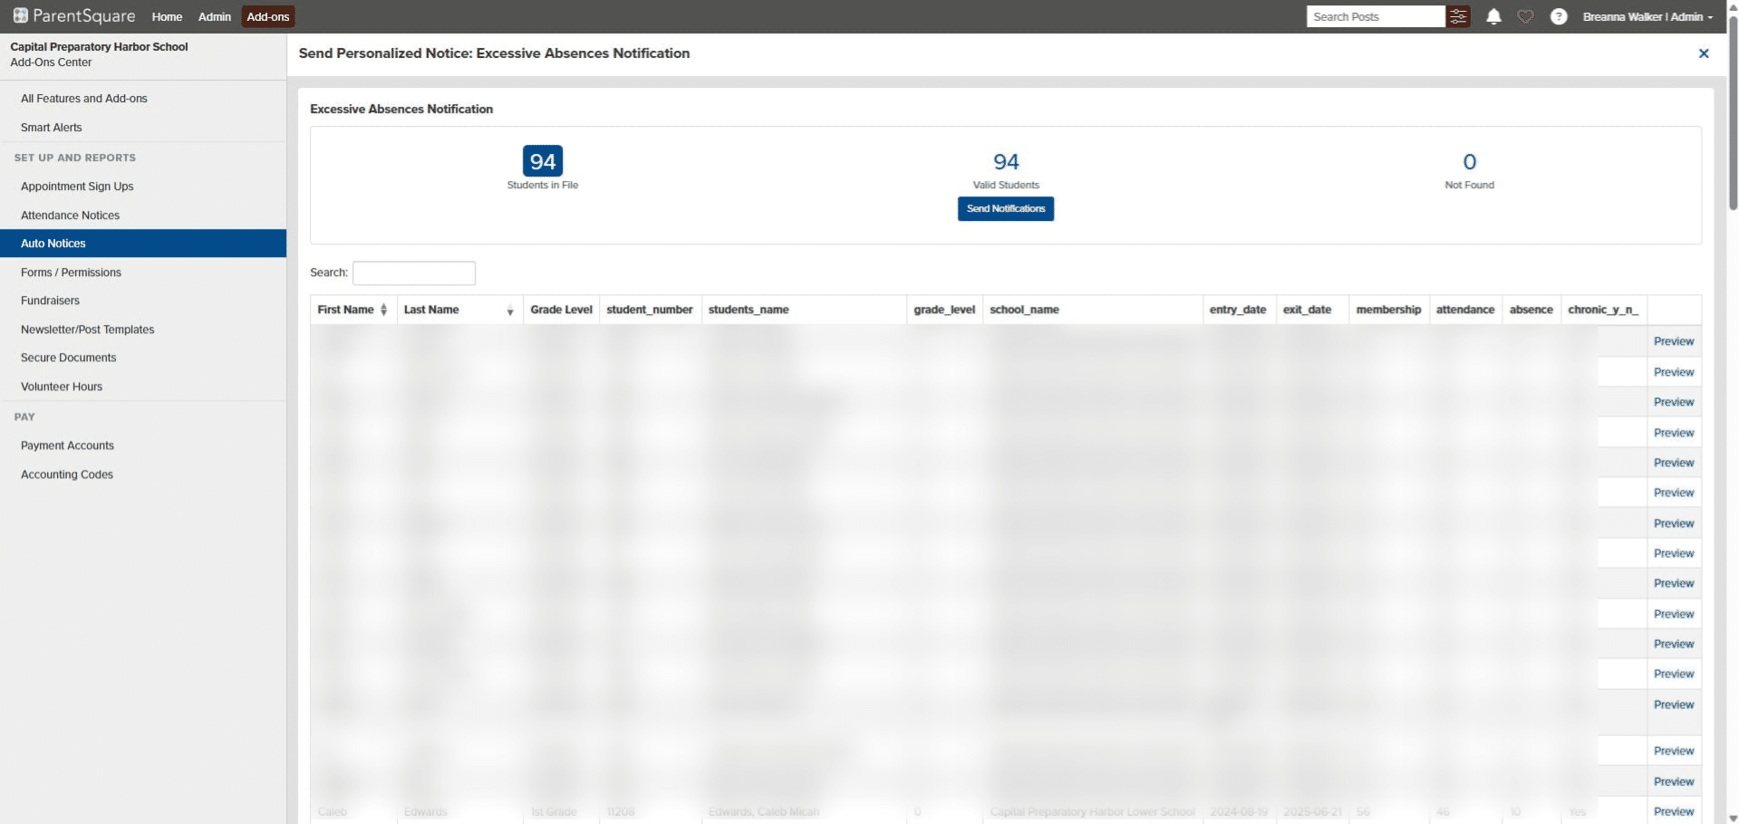Open Newsletter/Post Templates
This screenshot has height=824, width=1739.
87,330
